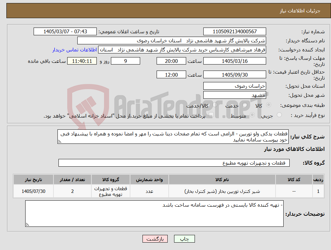Click the deadline time field 20:00

(171, 61)
